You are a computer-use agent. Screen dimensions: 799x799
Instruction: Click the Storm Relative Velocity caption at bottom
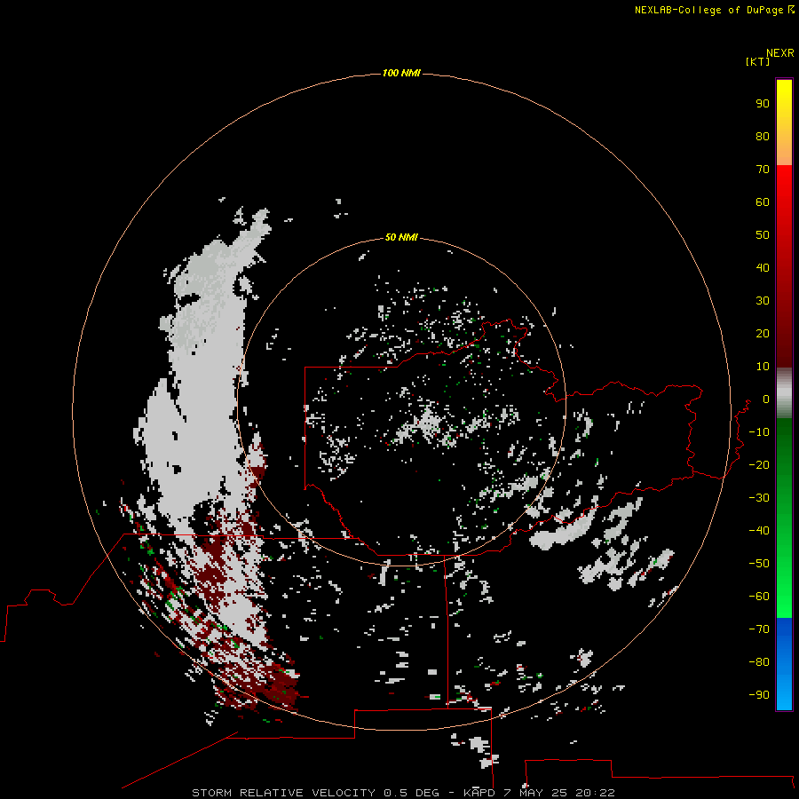tap(403, 793)
